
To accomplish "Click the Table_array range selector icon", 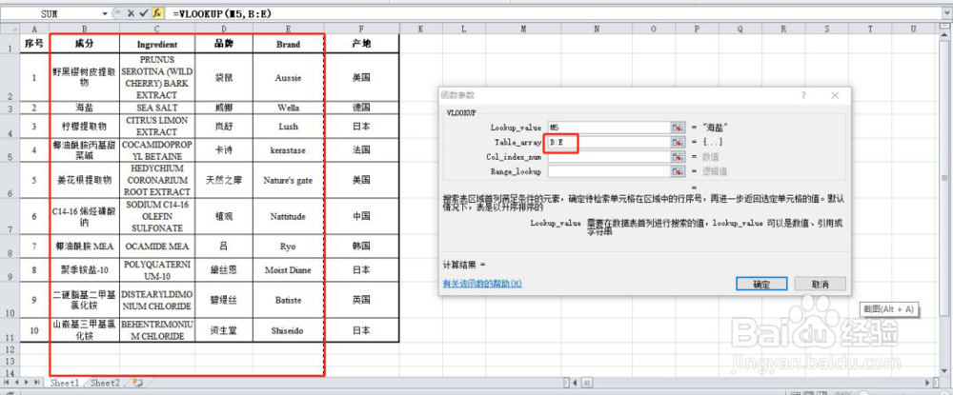I will point(677,142).
